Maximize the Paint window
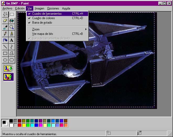The height and width of the screenshot is (137, 173). pyautogui.click(x=164, y=3)
